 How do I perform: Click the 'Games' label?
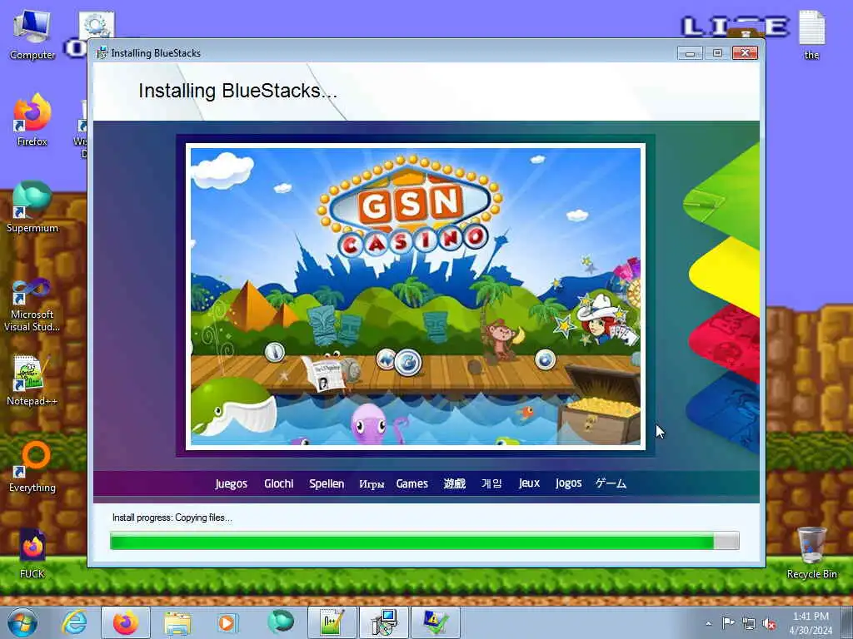tap(412, 483)
